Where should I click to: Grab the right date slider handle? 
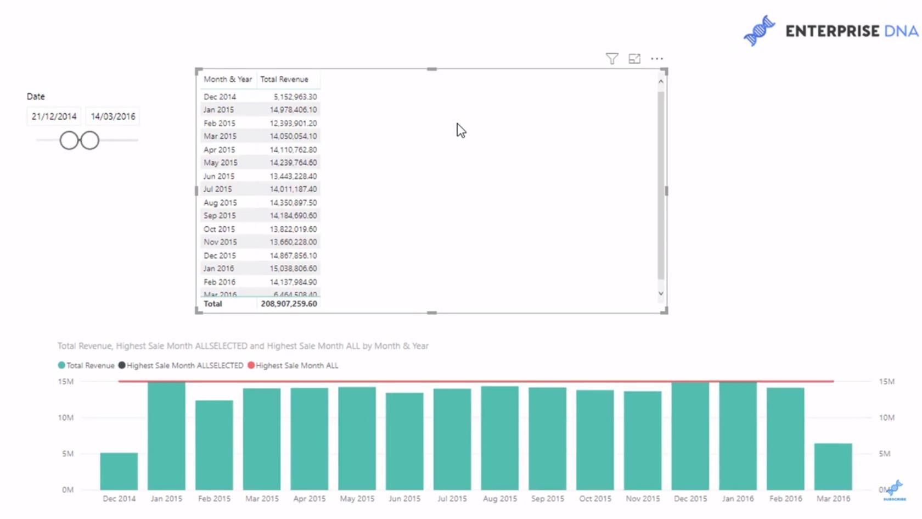coord(90,141)
